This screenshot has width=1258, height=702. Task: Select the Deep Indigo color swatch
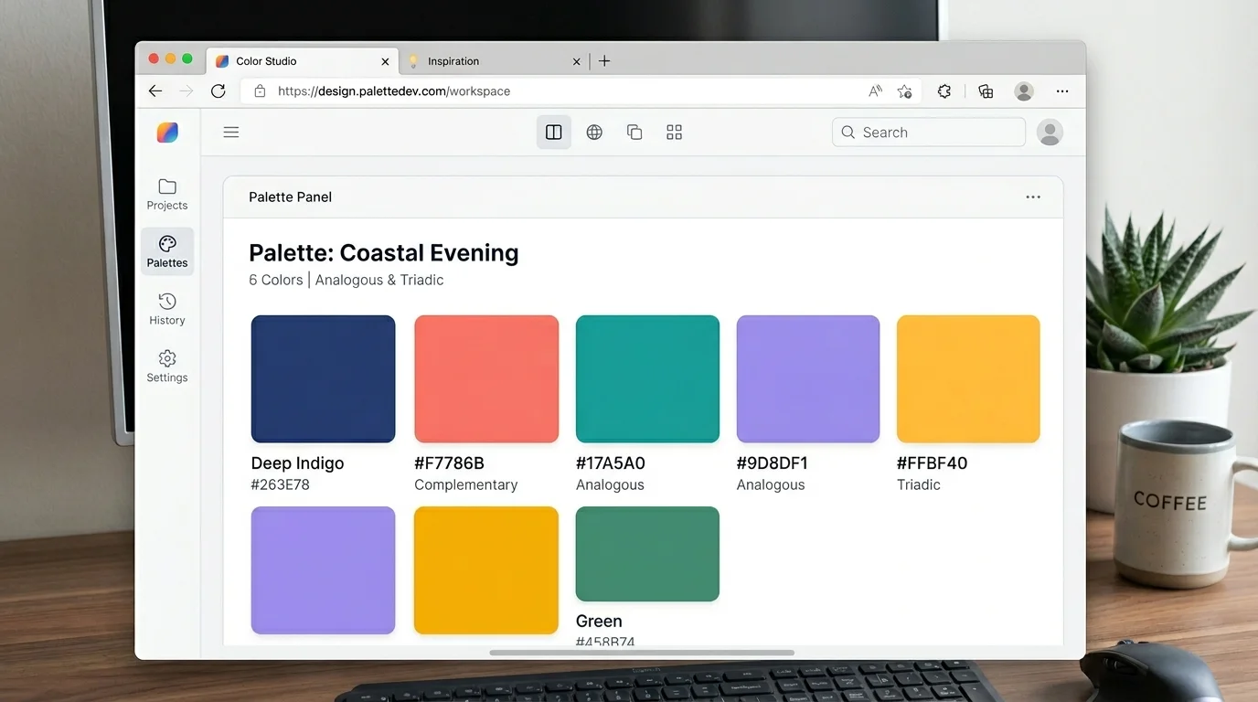coord(323,378)
